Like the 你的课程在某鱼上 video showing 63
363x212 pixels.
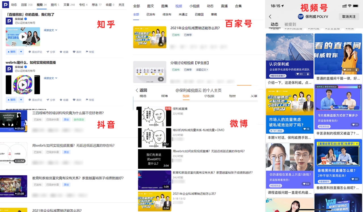coord(306,184)
